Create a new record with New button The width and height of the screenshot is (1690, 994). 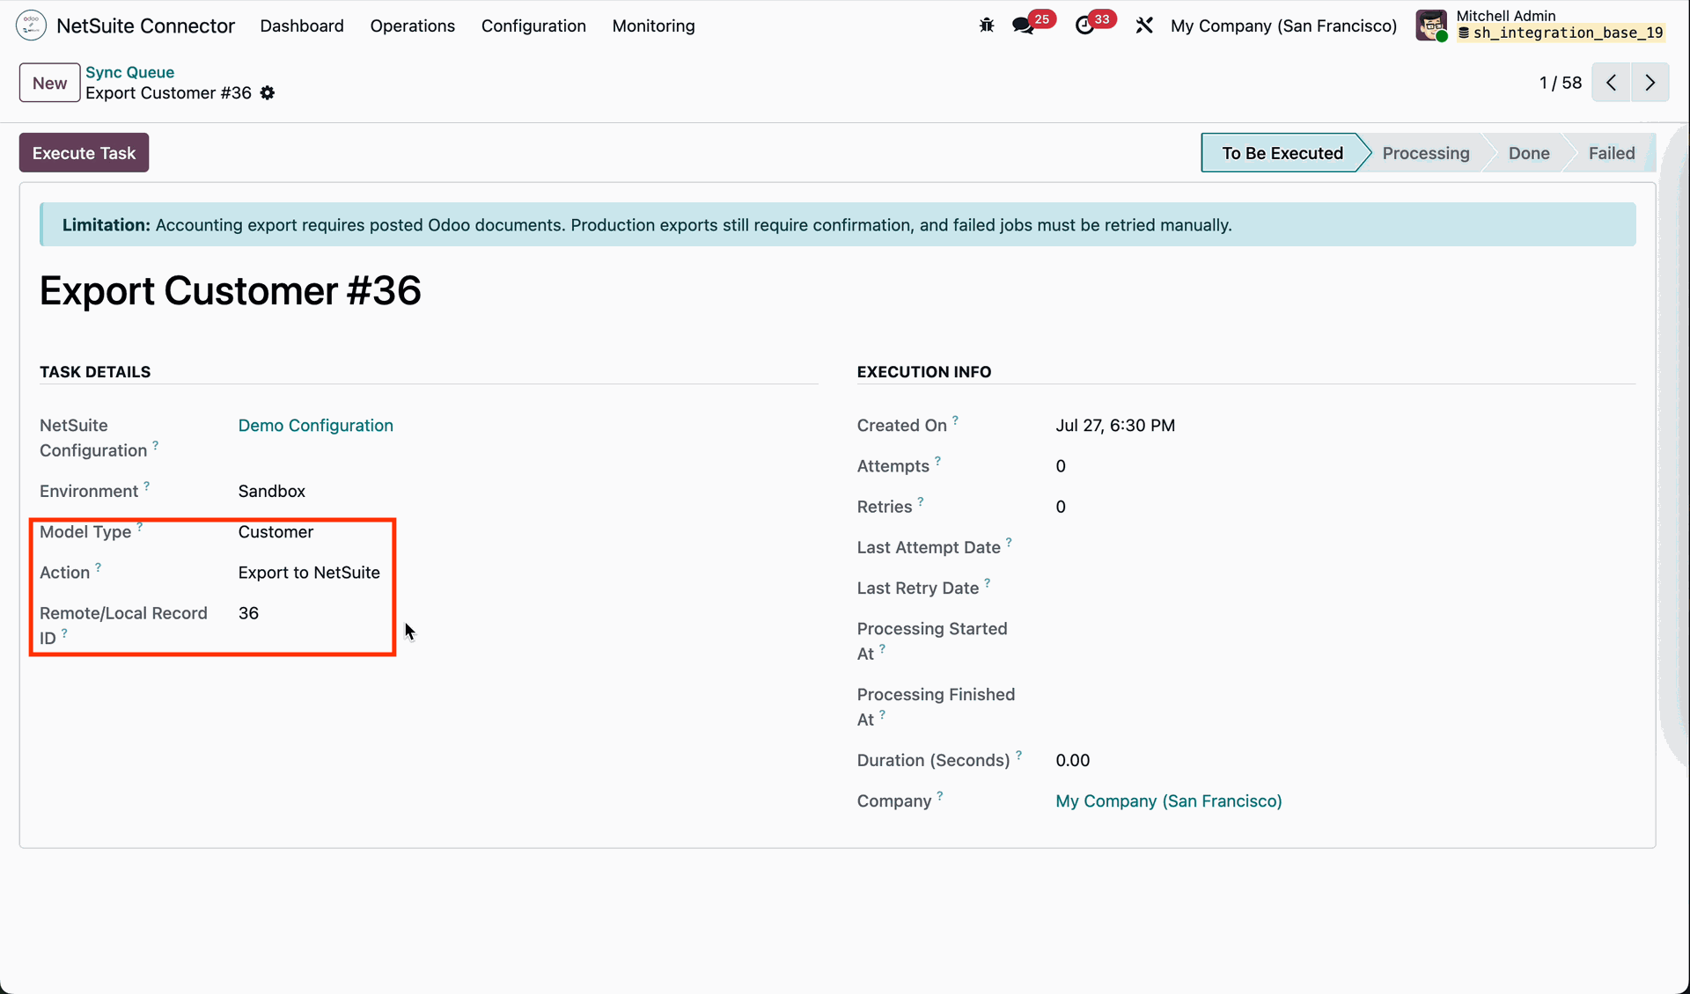(x=49, y=83)
